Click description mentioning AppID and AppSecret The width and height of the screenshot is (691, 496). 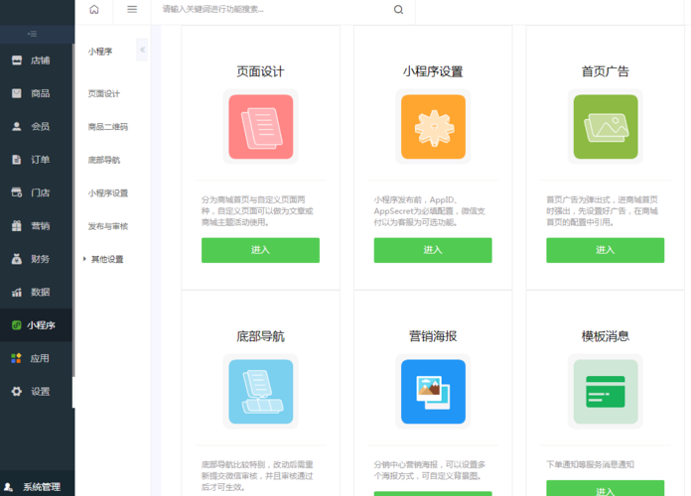(430, 211)
